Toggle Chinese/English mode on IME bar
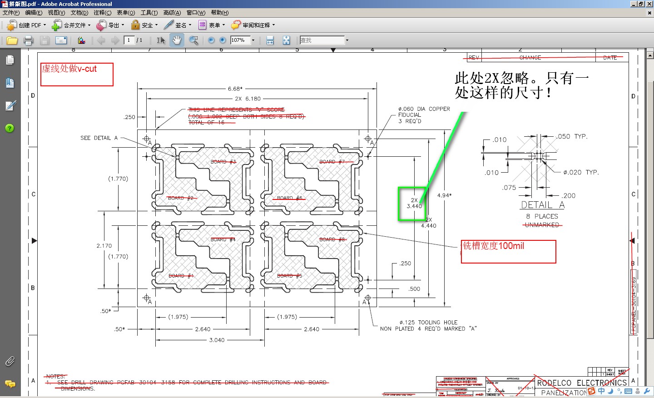The image size is (654, 398). [601, 391]
